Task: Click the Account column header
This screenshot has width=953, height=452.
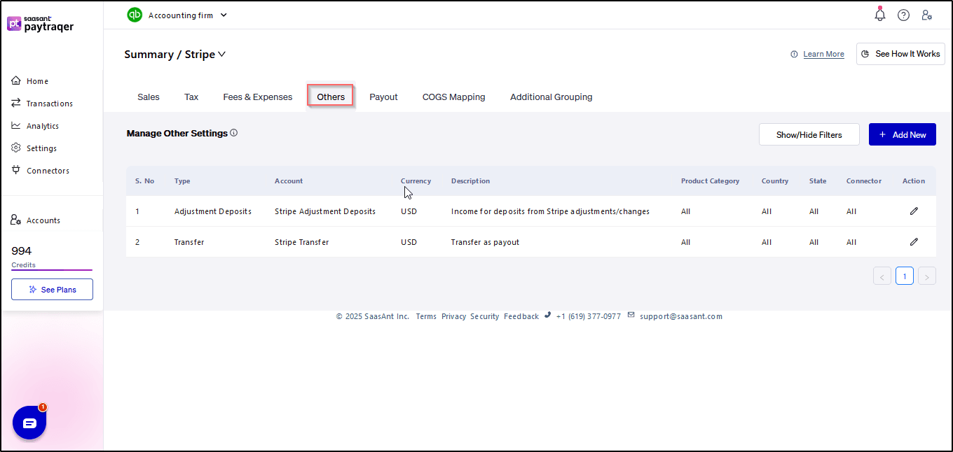Action: coord(289,181)
